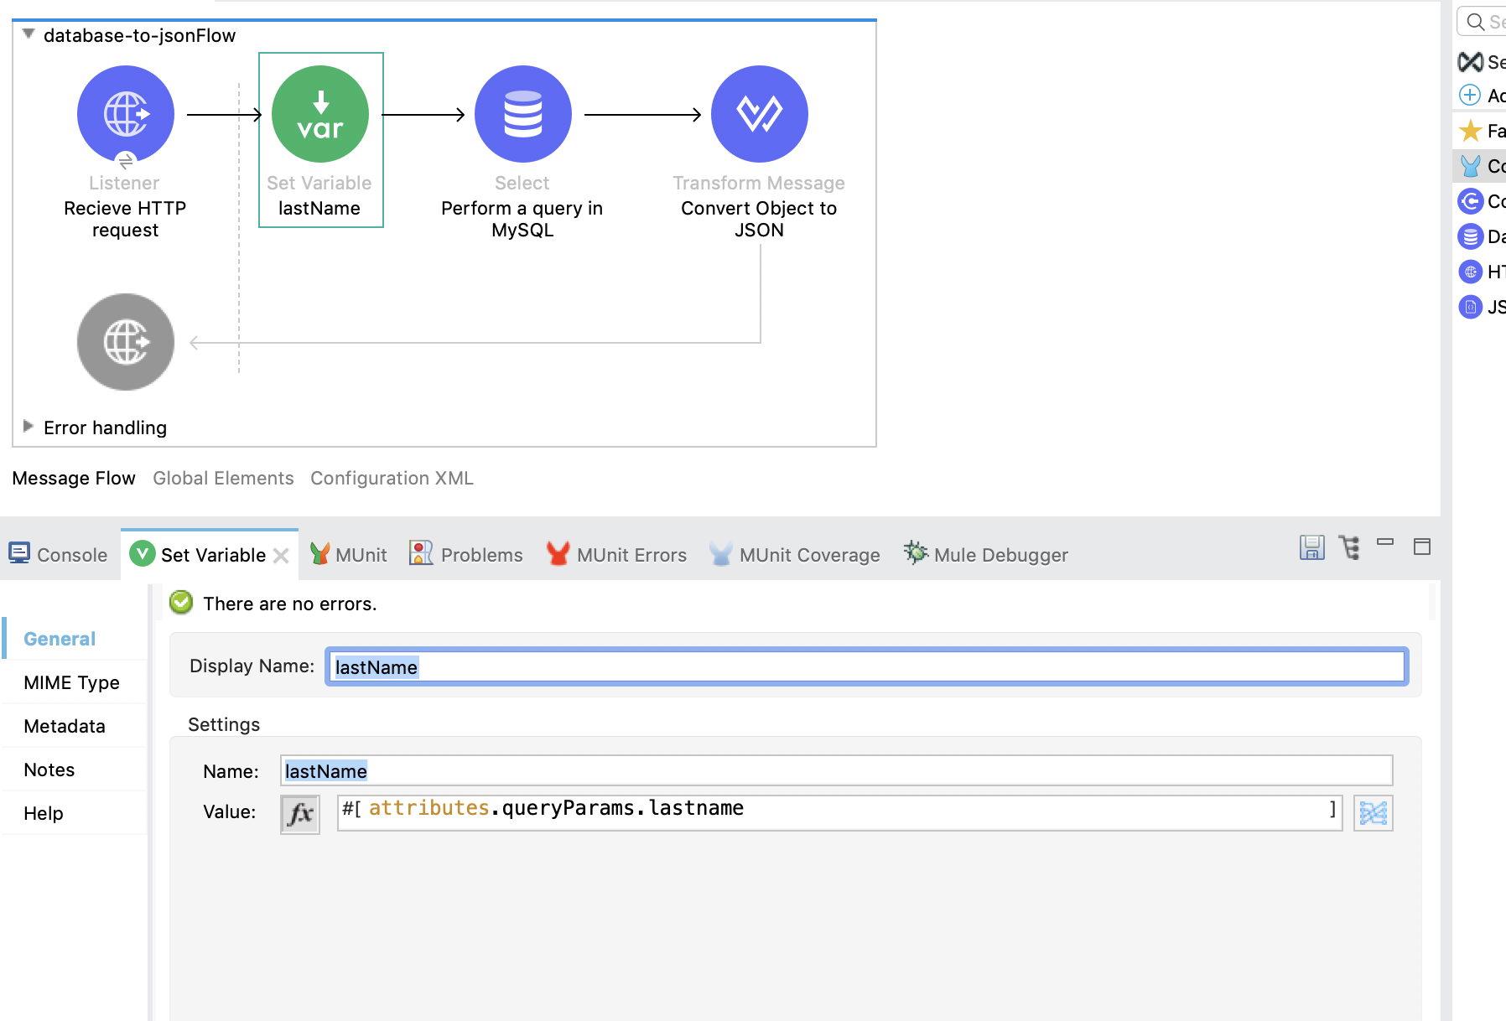1506x1021 pixels.
Task: Click the "database-to-jsonFlow" flow title
Action: pos(139,35)
